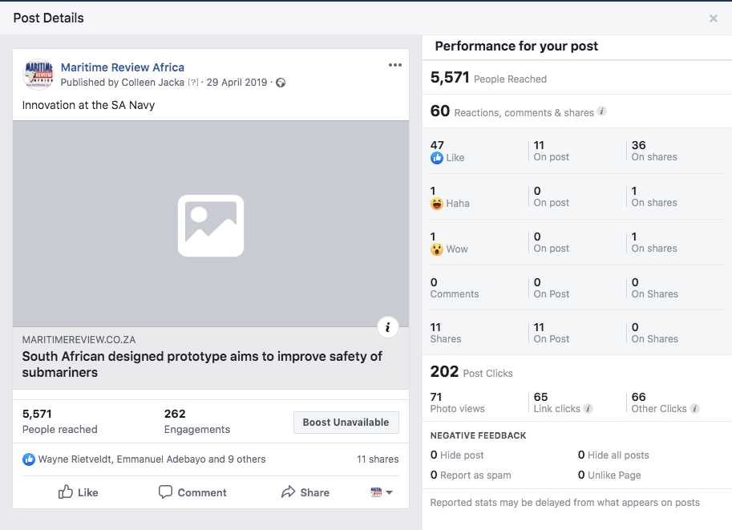Click the Like button under the post
This screenshot has width=732, height=530.
point(79,492)
